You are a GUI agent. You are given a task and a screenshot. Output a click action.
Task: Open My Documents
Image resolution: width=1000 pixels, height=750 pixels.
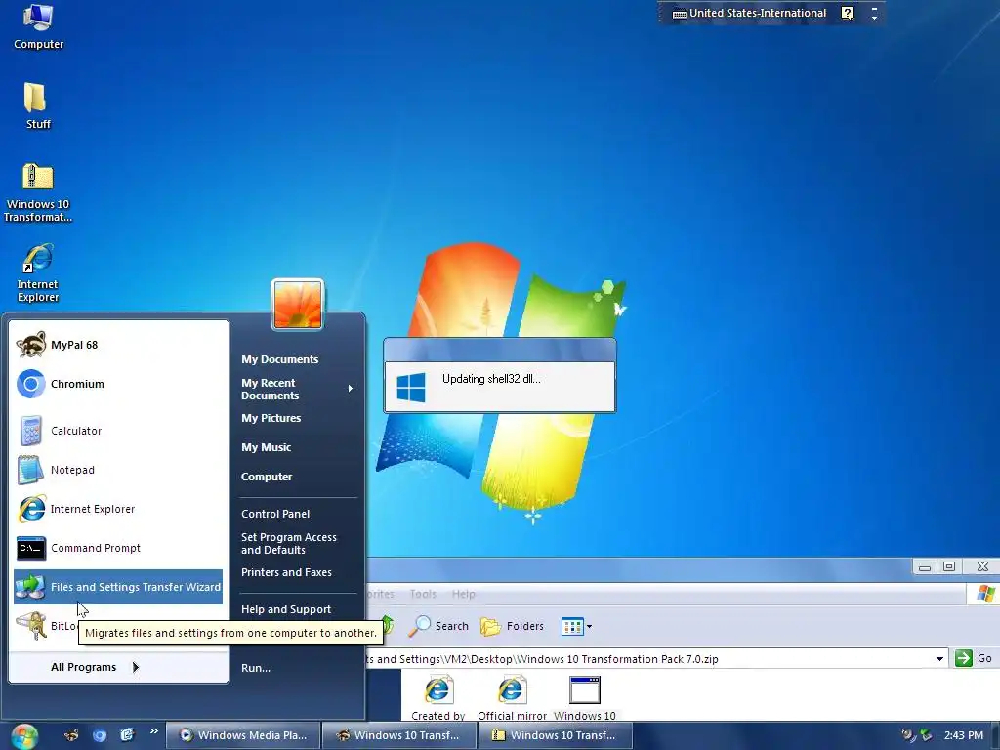pos(280,359)
